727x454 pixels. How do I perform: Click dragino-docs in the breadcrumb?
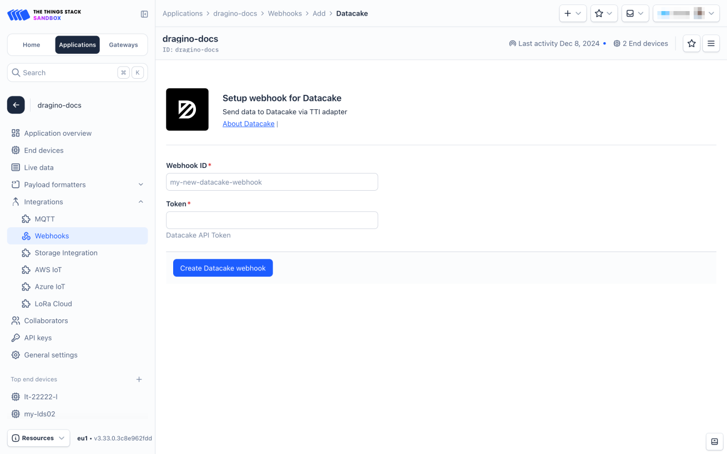235,13
